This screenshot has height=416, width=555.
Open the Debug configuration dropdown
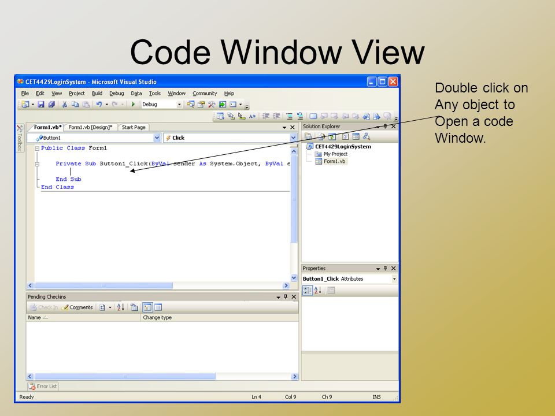(179, 105)
